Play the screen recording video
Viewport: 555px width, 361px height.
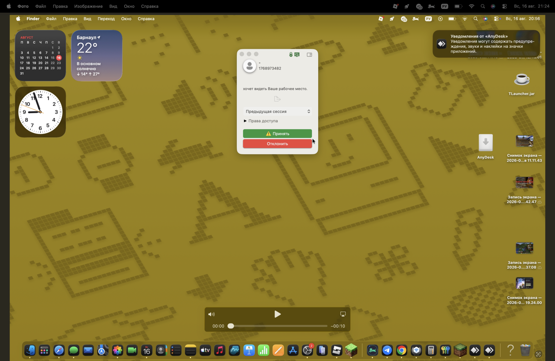tap(277, 314)
